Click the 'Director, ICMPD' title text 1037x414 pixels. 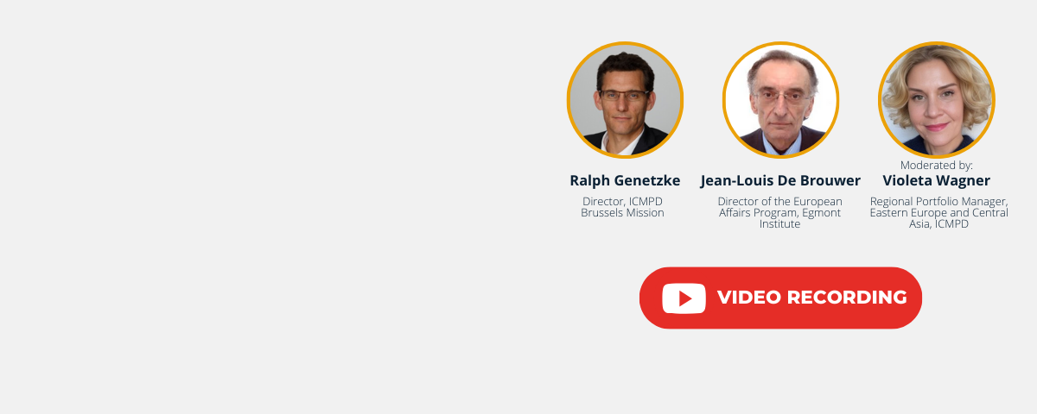[622, 201]
